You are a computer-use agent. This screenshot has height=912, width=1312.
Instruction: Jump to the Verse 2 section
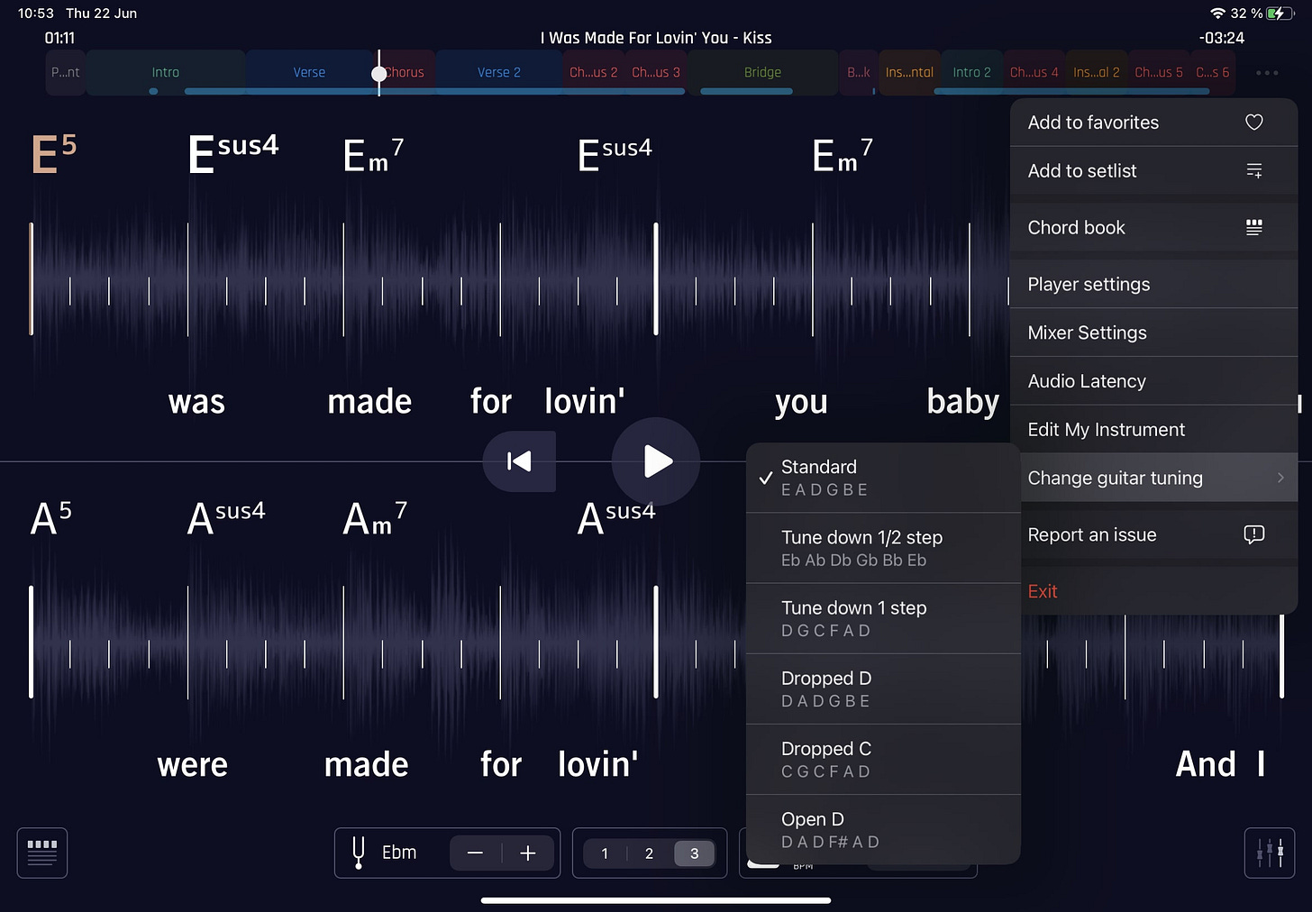coord(499,72)
